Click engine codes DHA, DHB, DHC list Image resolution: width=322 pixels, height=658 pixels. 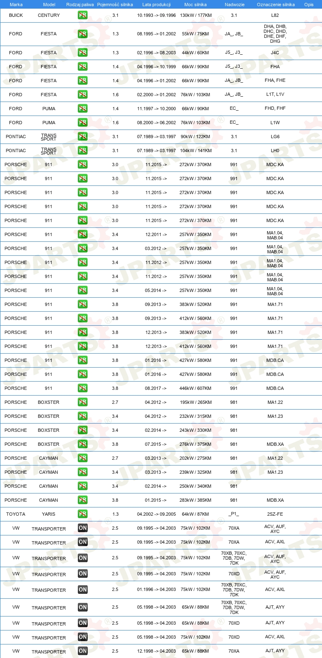pyautogui.click(x=275, y=34)
